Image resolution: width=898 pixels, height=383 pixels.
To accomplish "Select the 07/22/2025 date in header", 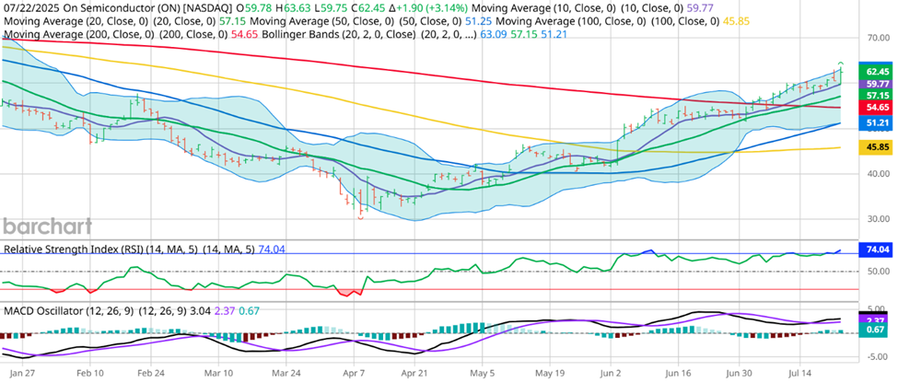I will click(x=29, y=7).
